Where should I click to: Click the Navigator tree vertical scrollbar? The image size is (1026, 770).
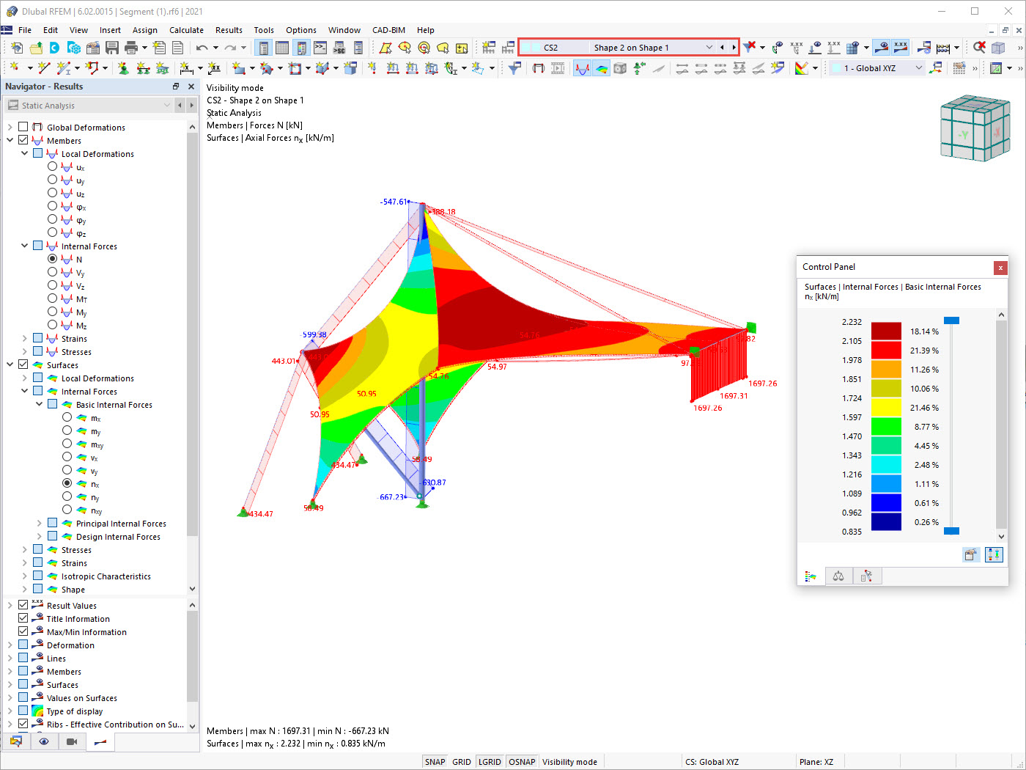193,334
